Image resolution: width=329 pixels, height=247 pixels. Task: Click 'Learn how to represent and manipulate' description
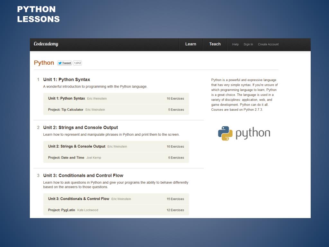[x=111, y=134]
